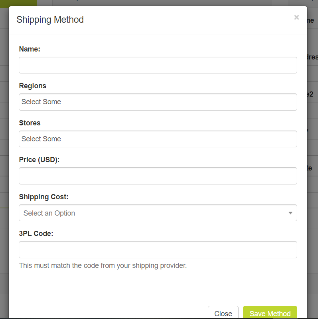318x319 pixels.
Task: Expand the Shipping Cost dropdown
Action: [x=158, y=213]
